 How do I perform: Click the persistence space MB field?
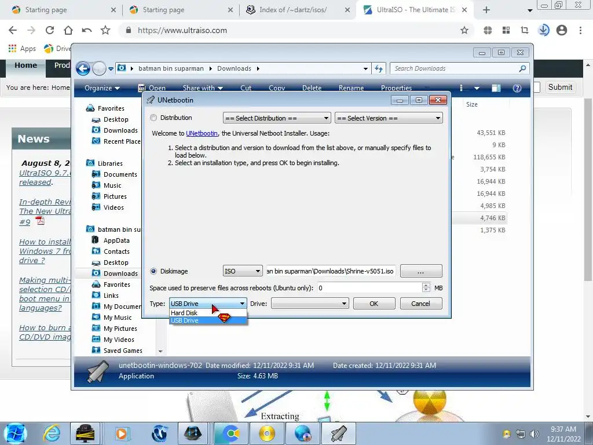coord(369,288)
